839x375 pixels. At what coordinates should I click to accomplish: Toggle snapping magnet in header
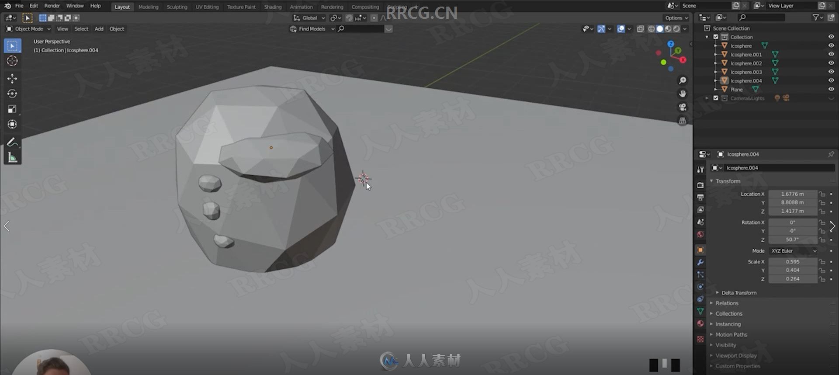point(349,18)
